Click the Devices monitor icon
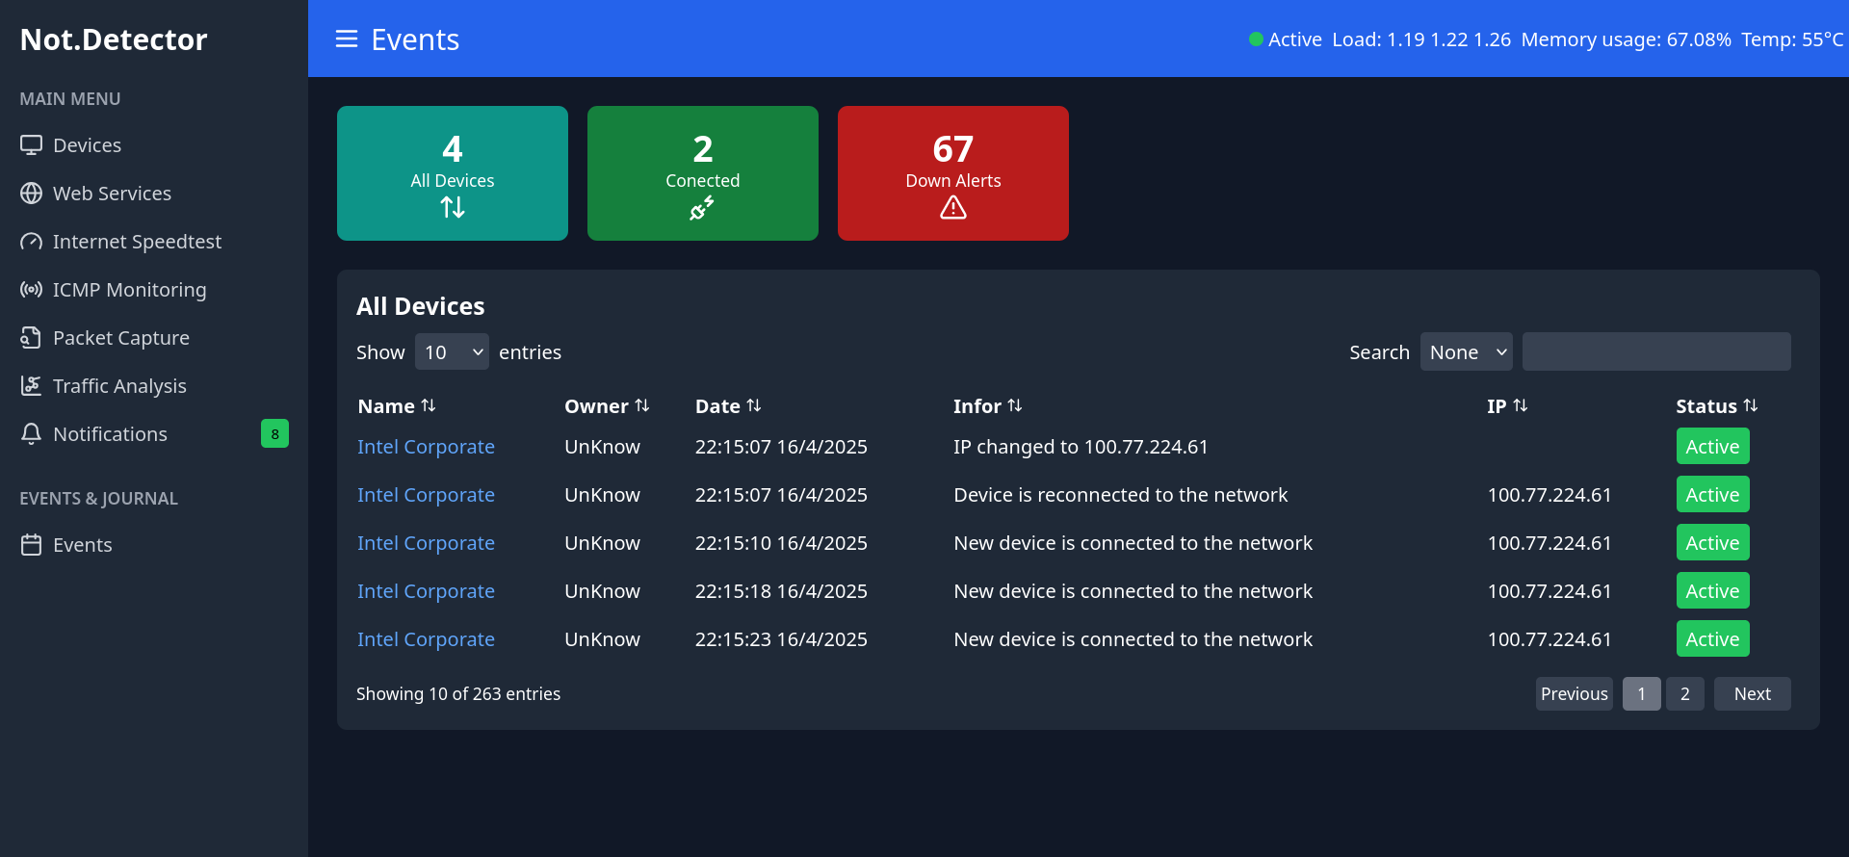This screenshot has height=857, width=1849. coord(31,144)
